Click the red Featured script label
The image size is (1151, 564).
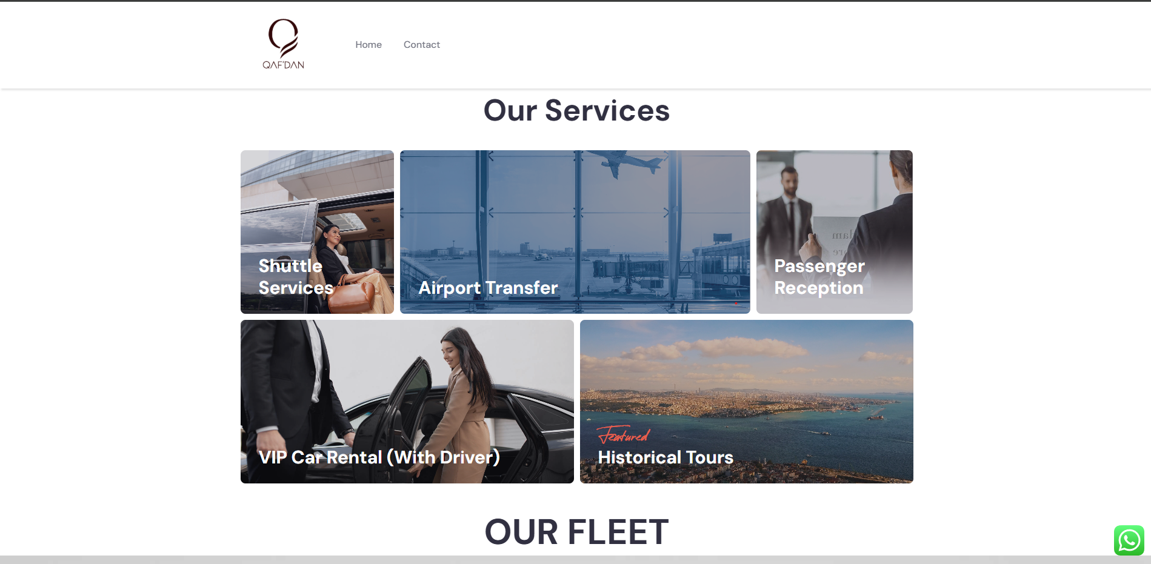click(x=623, y=434)
